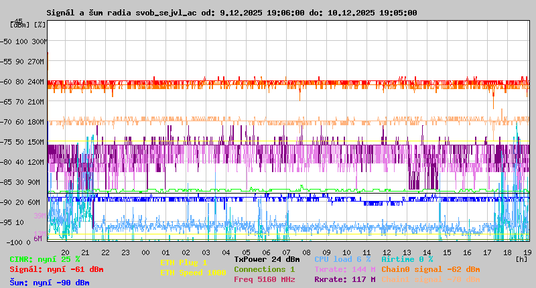This screenshot has width=536, height=288.
Task: Click the green CINR legend label
Action: (45, 259)
